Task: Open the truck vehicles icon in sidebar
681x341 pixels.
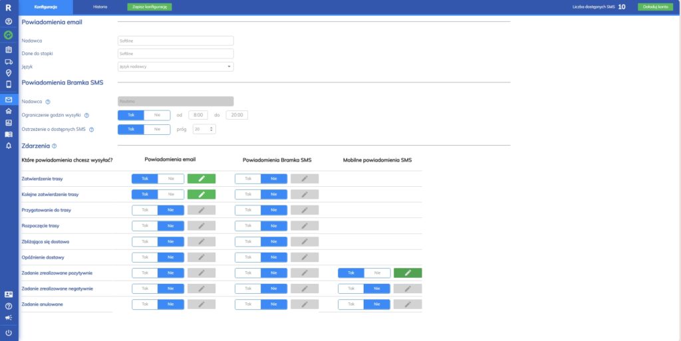Action: tap(9, 62)
